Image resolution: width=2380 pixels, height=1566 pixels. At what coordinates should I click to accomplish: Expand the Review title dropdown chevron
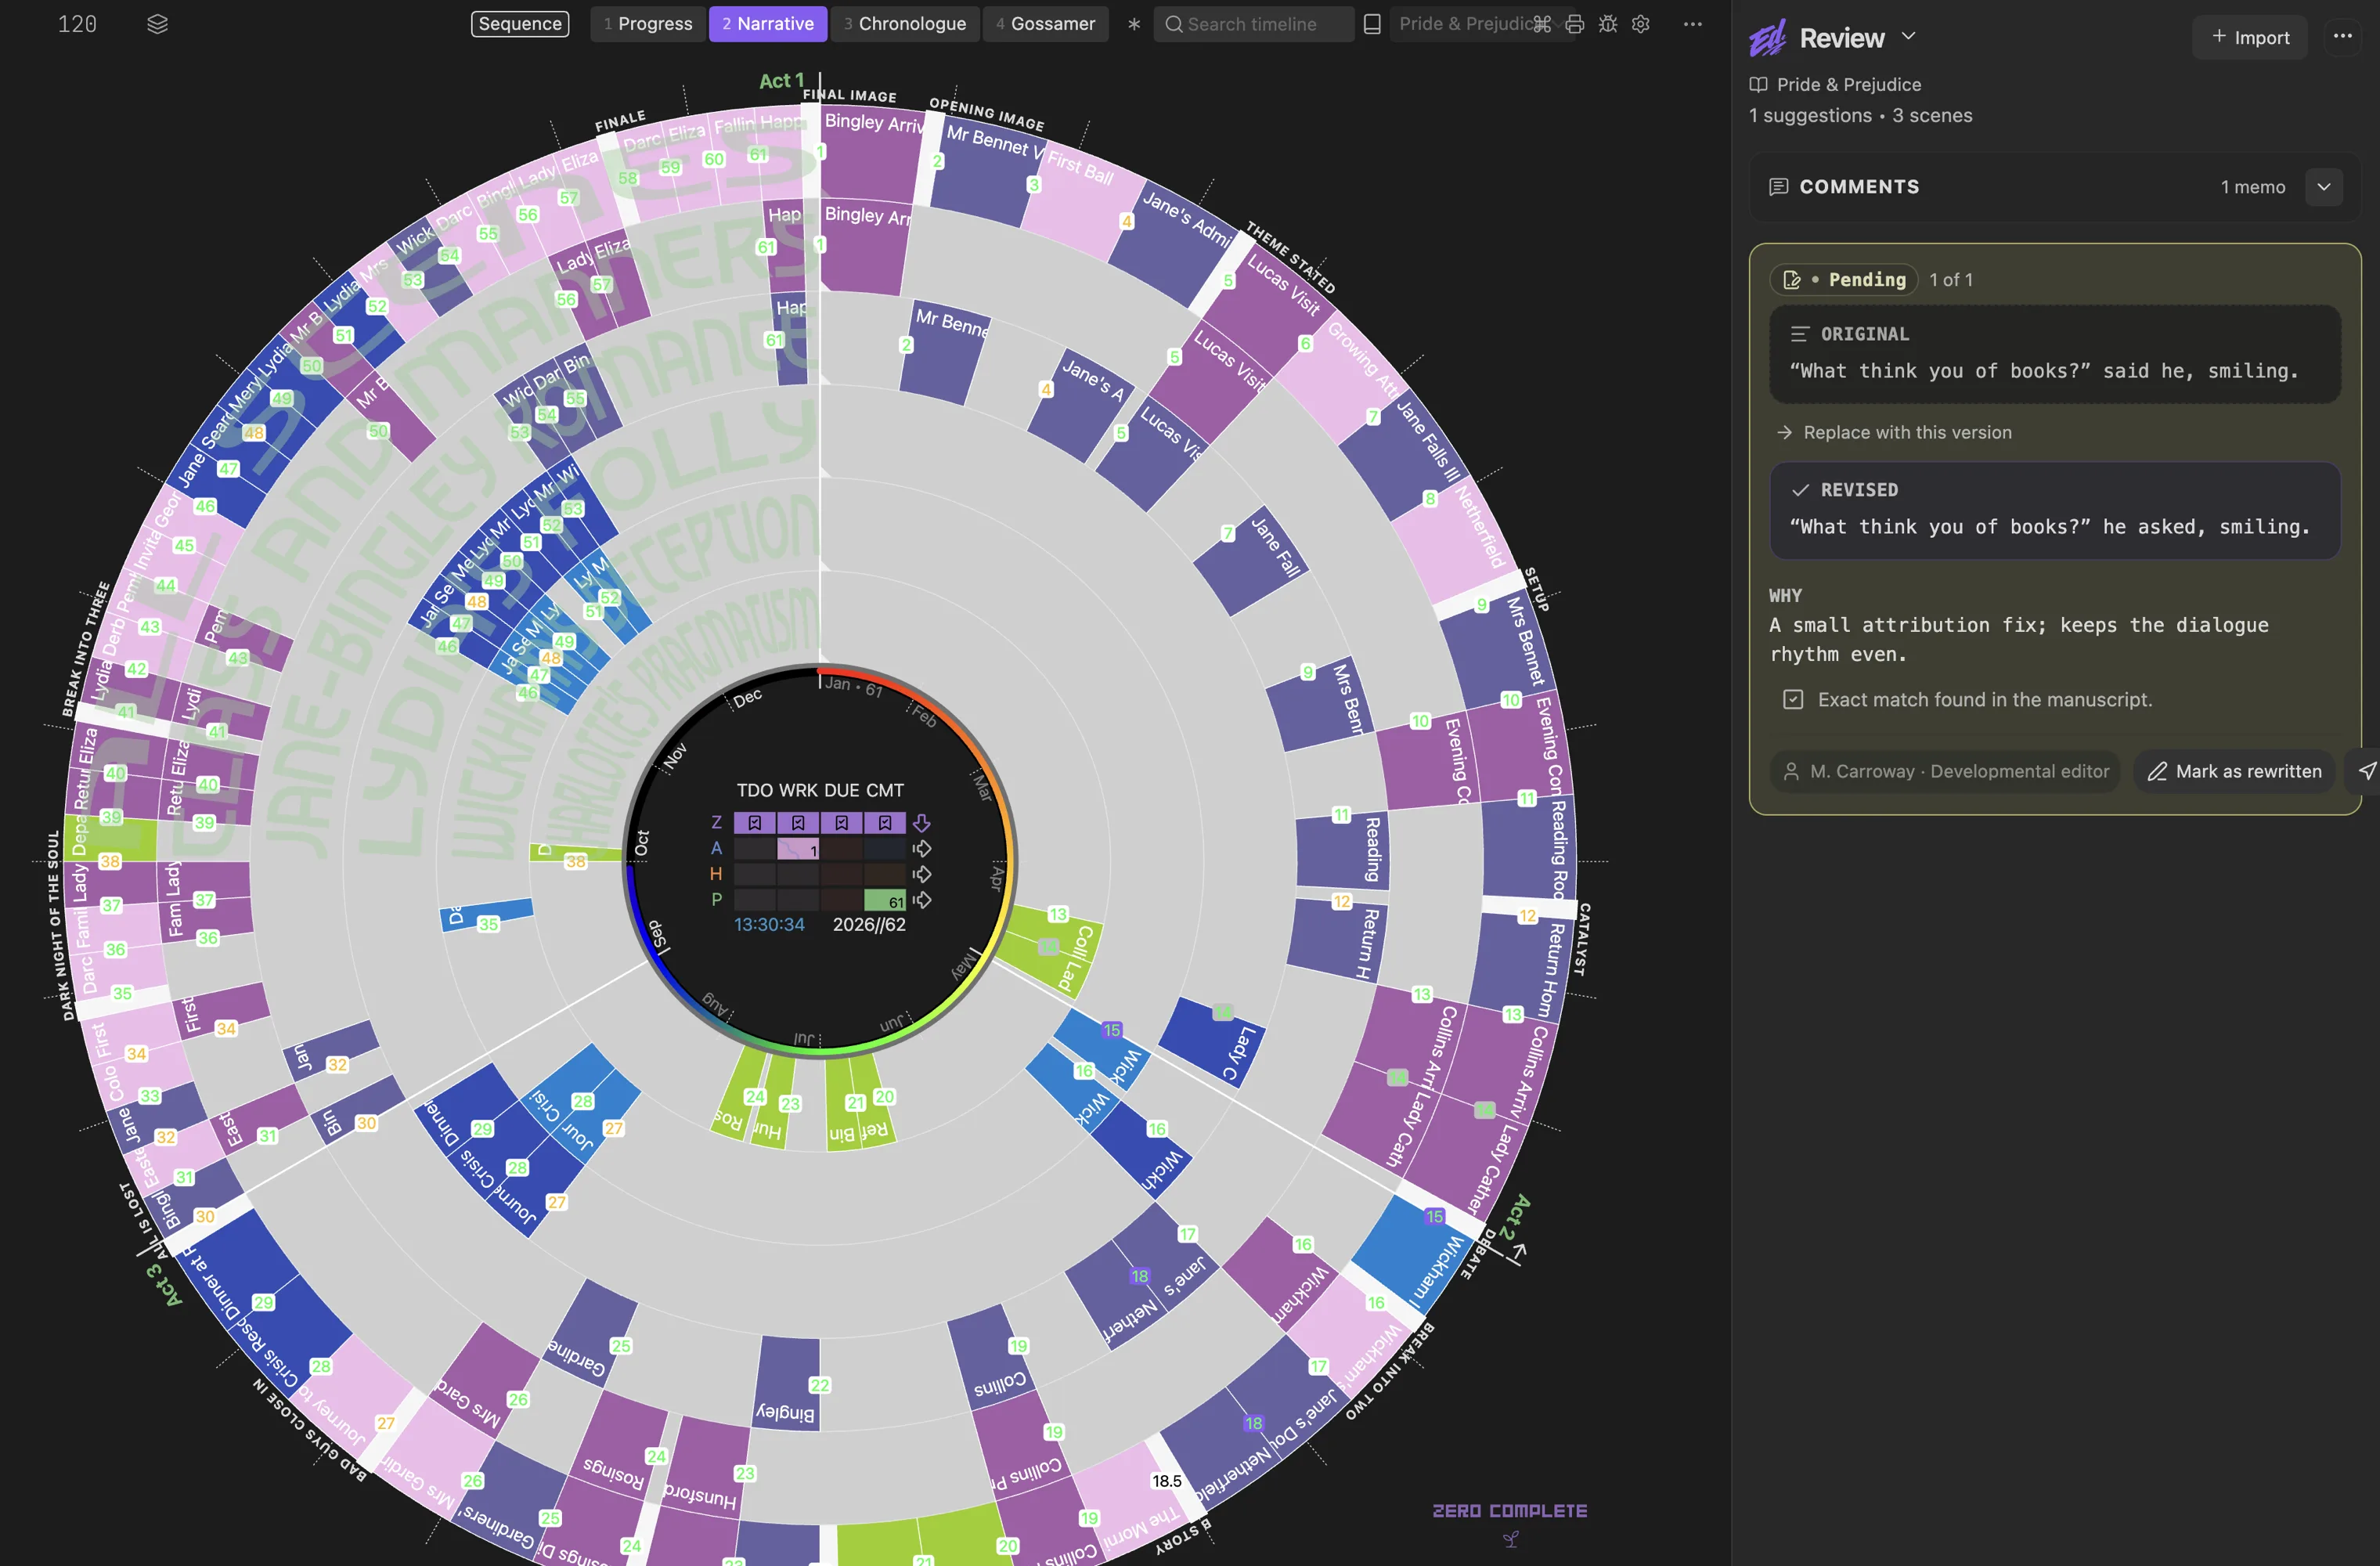pyautogui.click(x=1909, y=36)
